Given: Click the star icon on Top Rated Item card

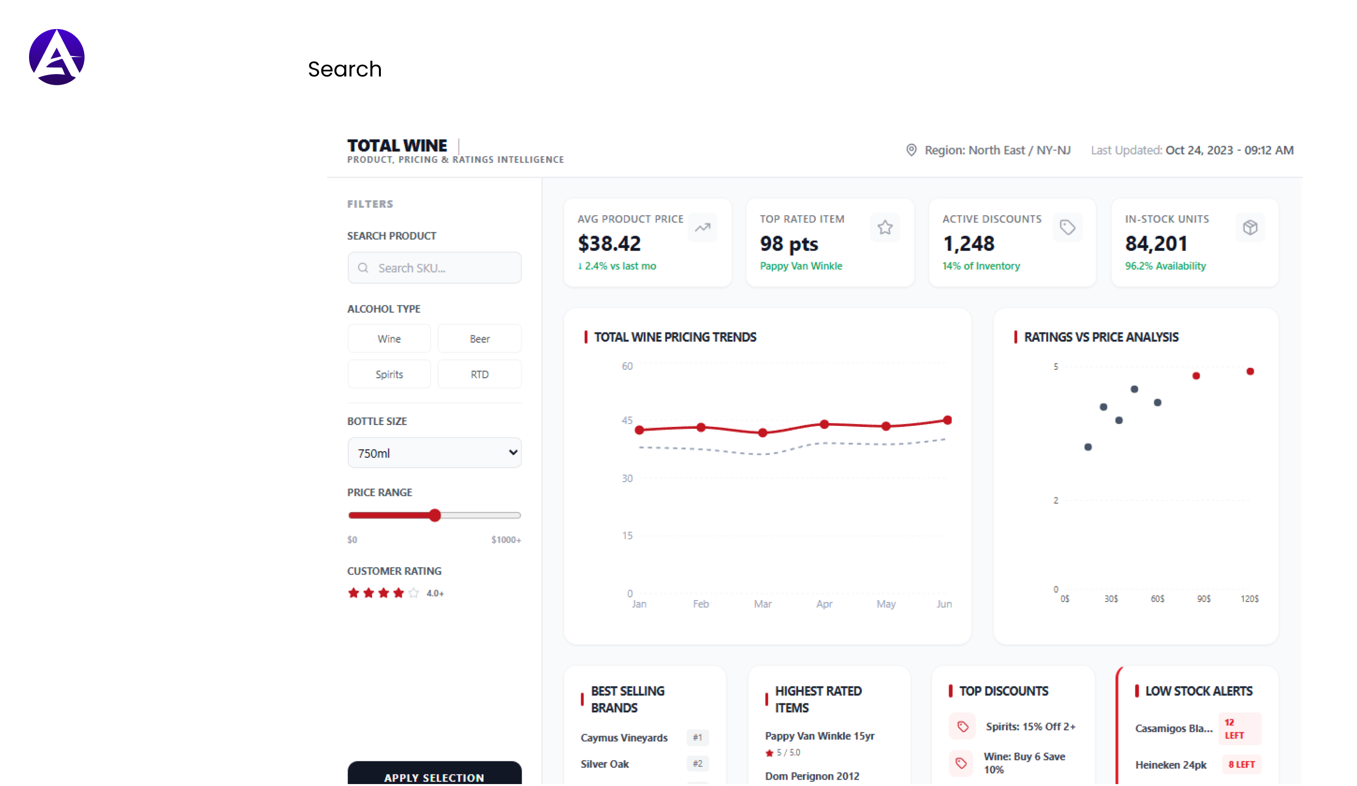Looking at the screenshot, I should (x=885, y=228).
